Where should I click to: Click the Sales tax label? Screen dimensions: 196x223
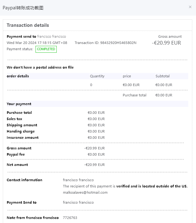[14, 119]
